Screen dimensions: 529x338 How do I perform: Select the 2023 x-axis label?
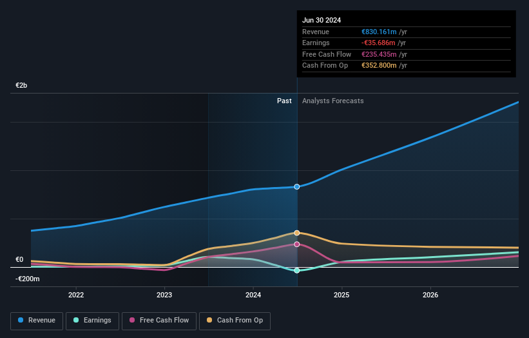click(x=164, y=295)
